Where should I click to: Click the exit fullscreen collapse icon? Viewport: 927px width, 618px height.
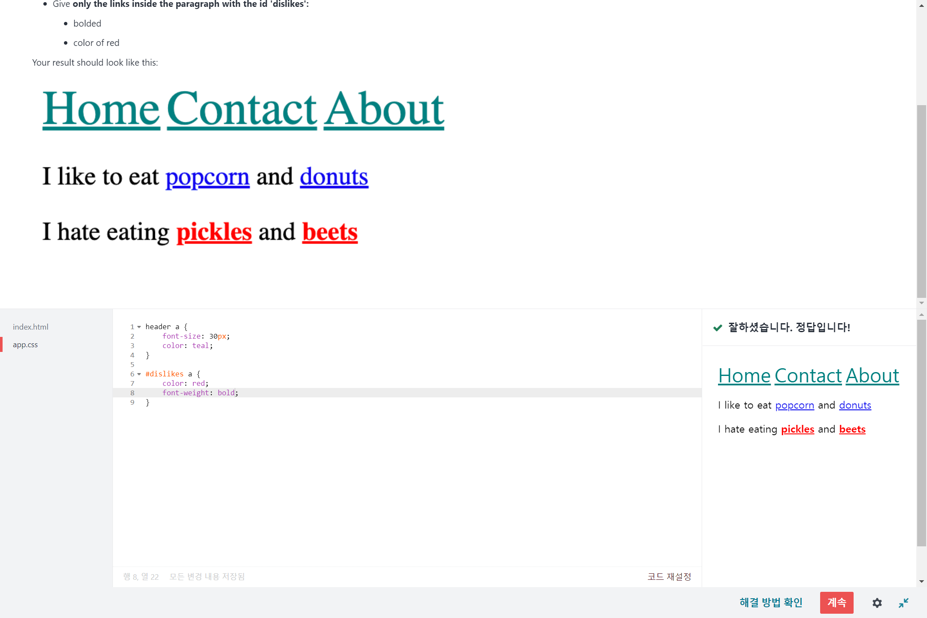point(903,603)
